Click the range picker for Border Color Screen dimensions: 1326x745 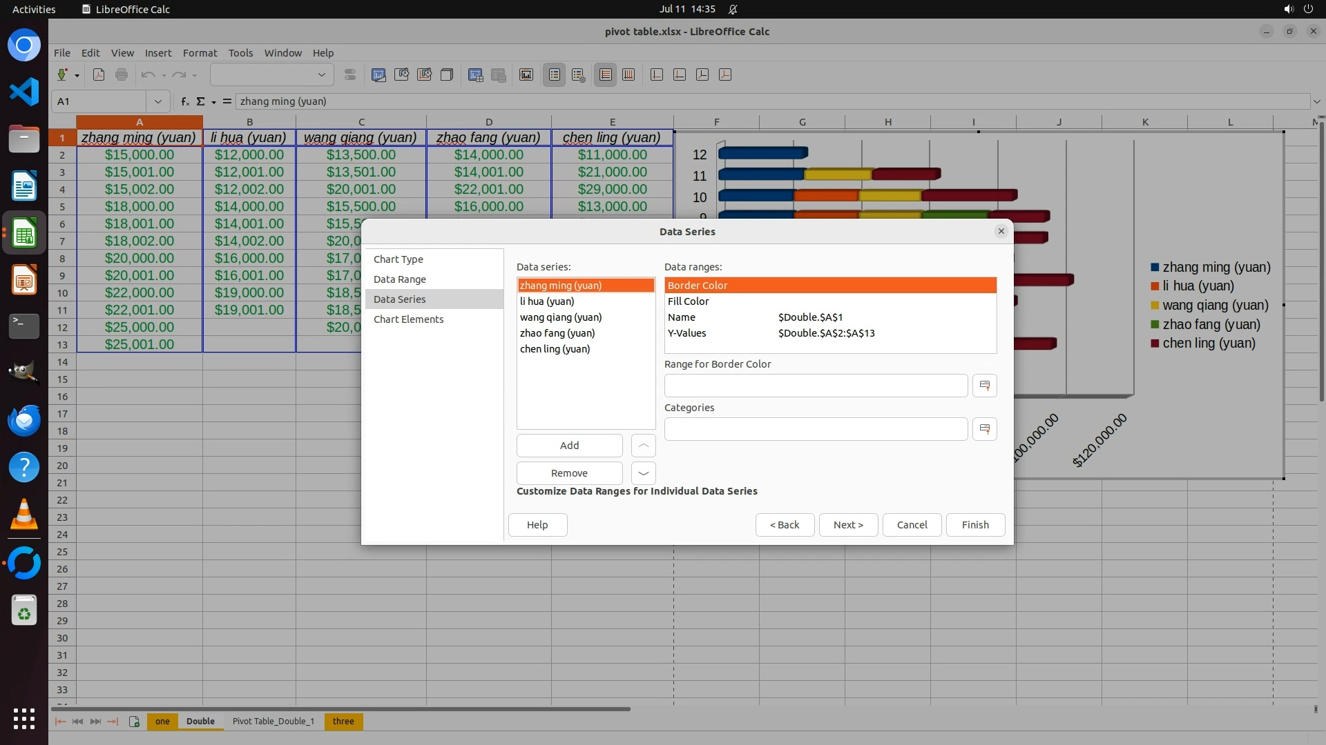(984, 386)
